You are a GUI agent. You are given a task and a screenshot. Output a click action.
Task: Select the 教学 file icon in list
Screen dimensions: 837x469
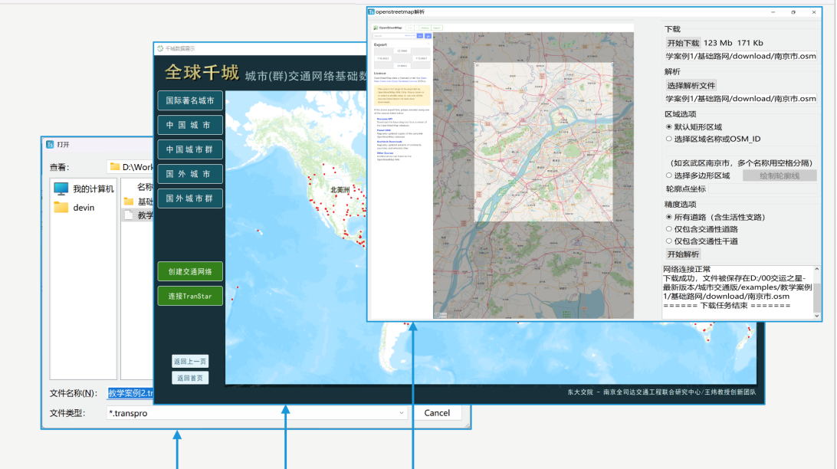click(129, 215)
